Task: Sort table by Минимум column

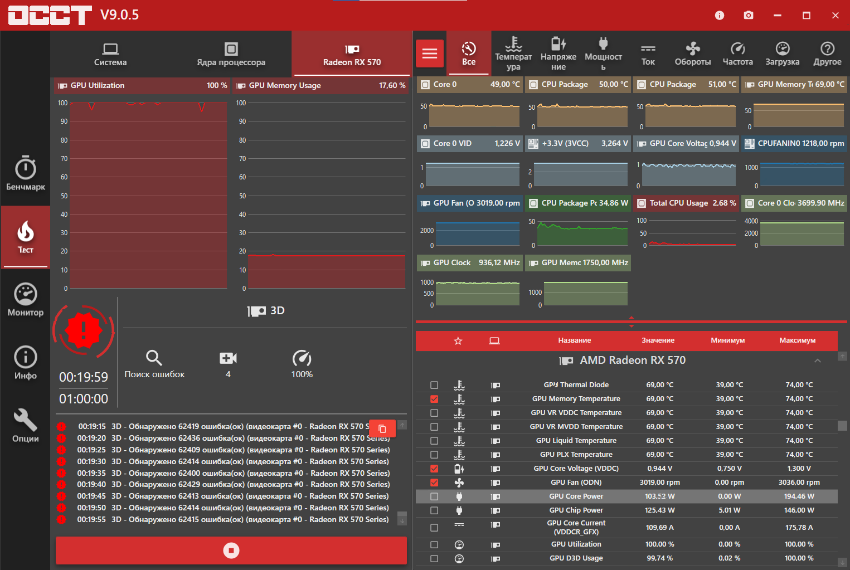Action: click(727, 340)
